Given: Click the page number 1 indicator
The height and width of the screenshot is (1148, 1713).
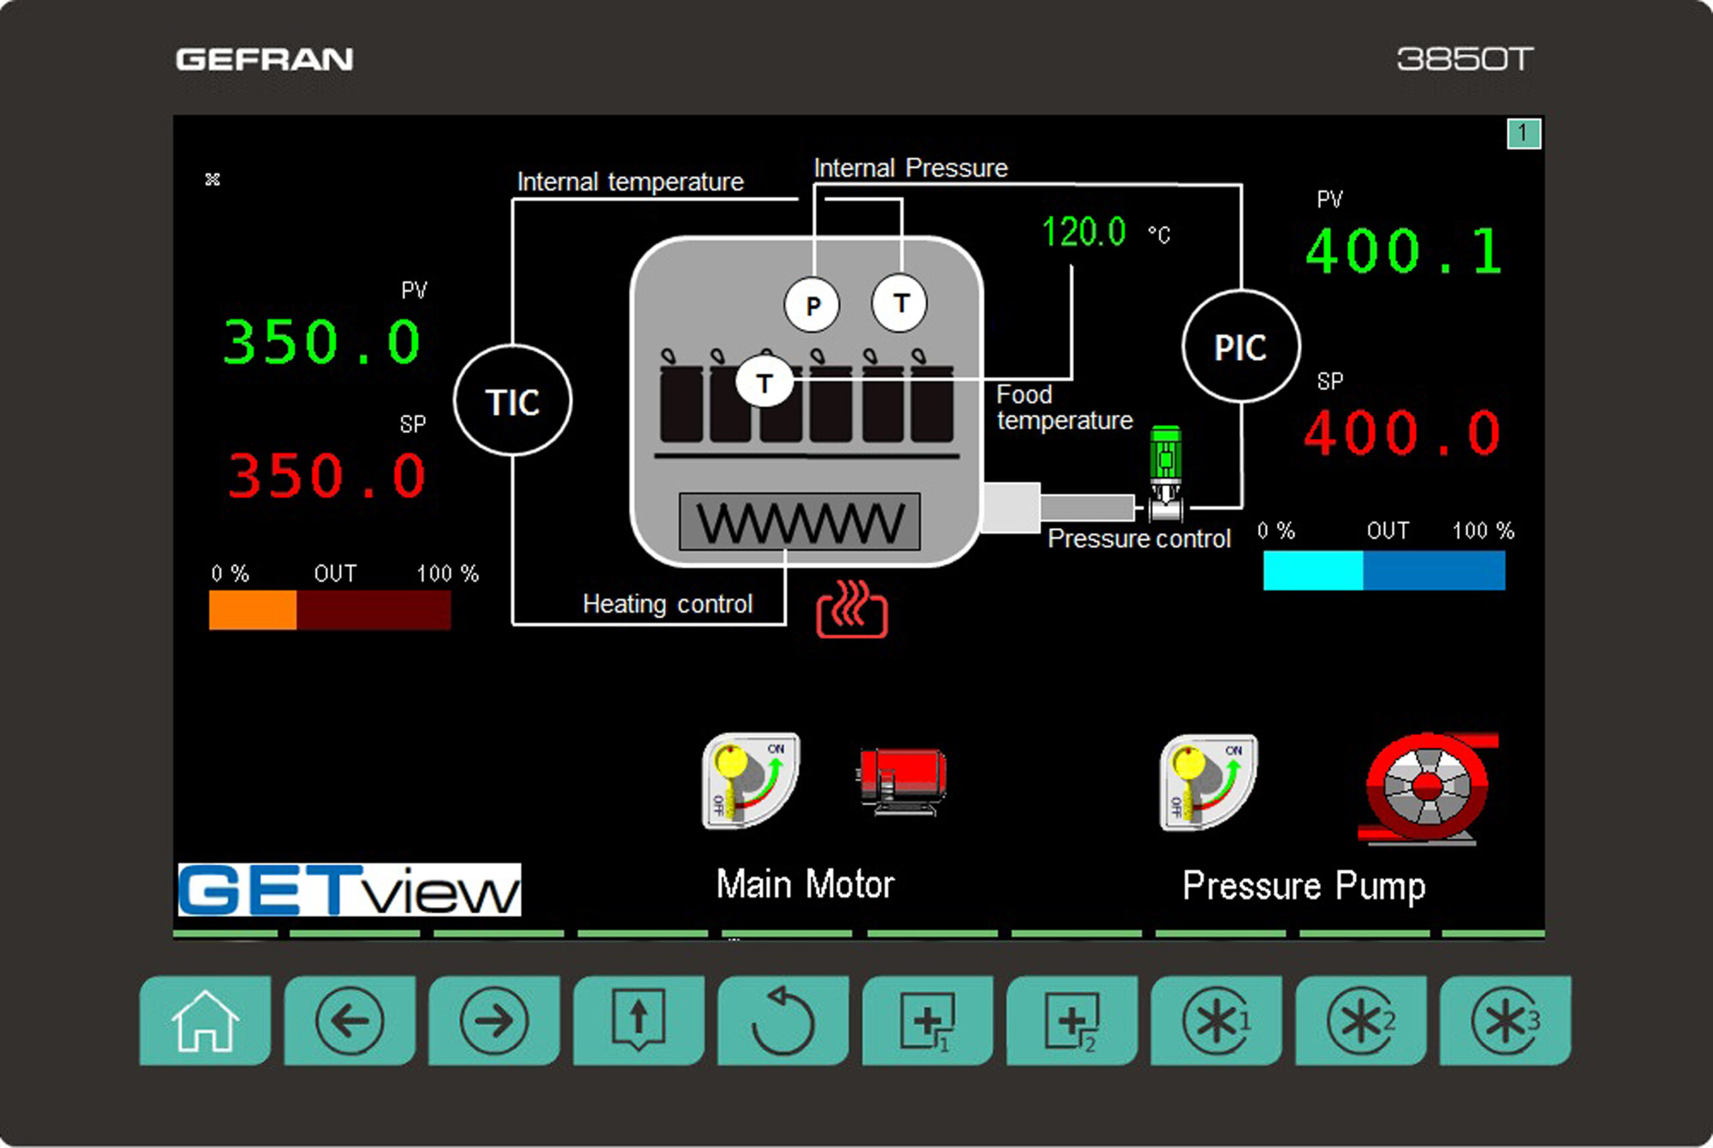Looking at the screenshot, I should click(1524, 133).
